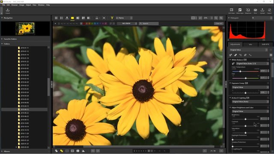Toggle the histogram icon in bottom toolbar

[83, 151]
